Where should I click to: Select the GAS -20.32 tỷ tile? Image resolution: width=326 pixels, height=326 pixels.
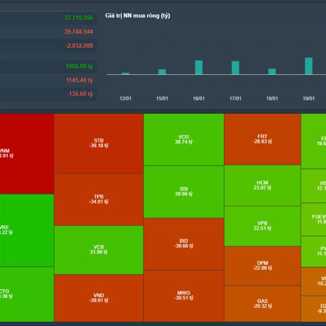[x=262, y=304]
